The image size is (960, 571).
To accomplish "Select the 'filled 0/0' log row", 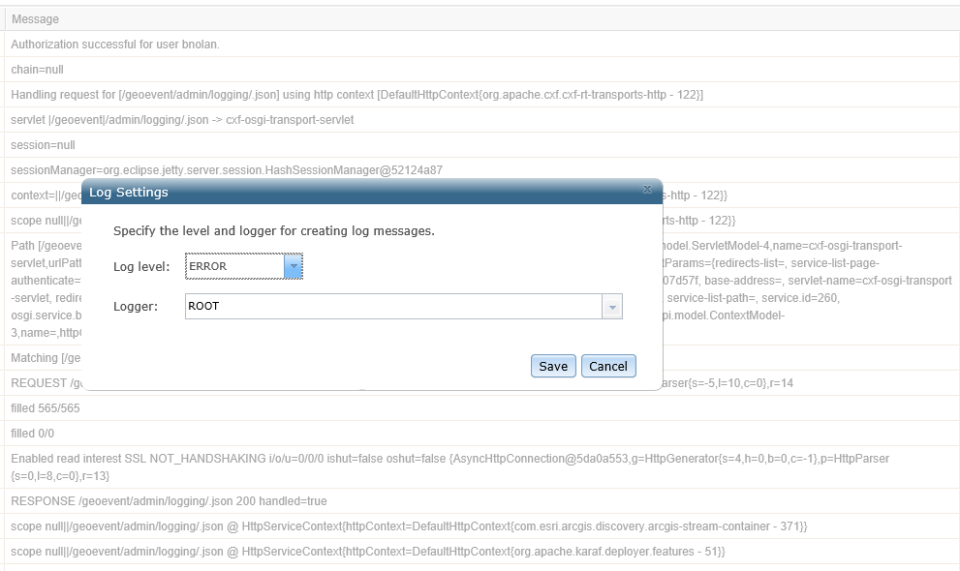I will 33,434.
